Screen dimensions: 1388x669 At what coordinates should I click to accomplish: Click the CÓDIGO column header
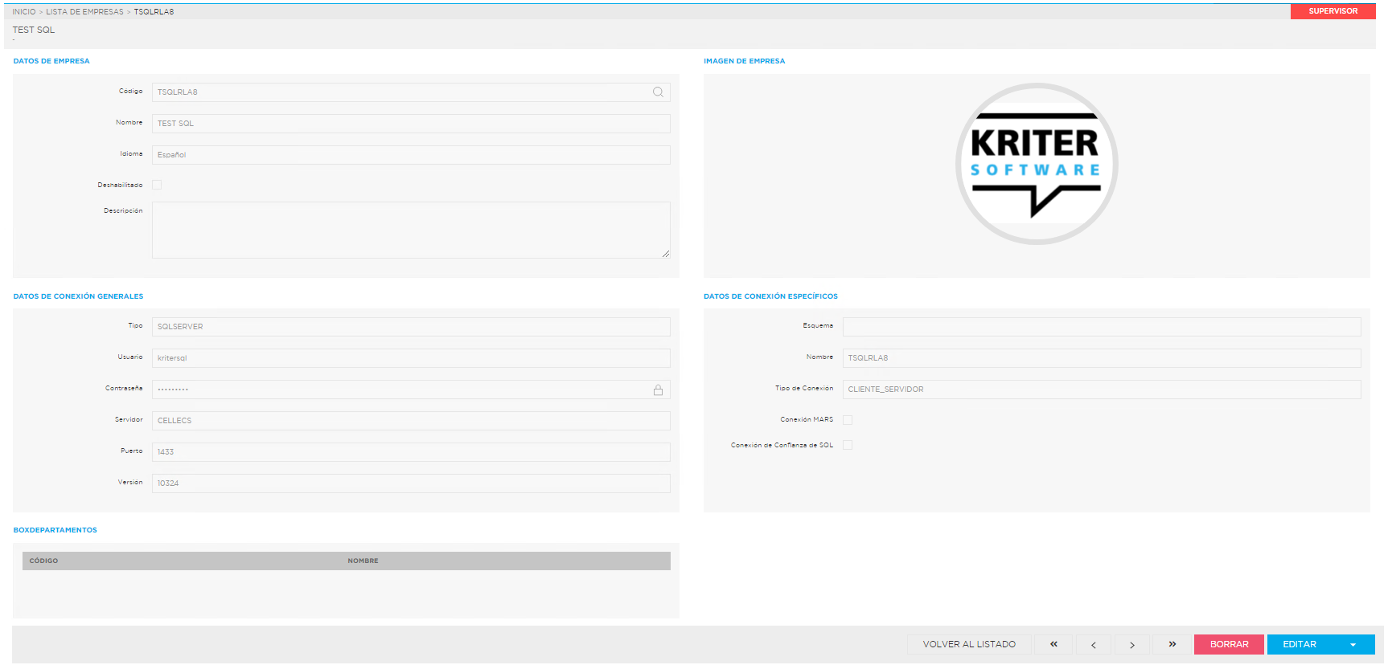pos(43,561)
